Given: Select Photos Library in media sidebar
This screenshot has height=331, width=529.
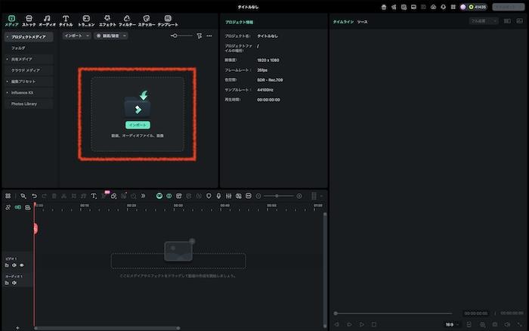Looking at the screenshot, I should point(24,104).
